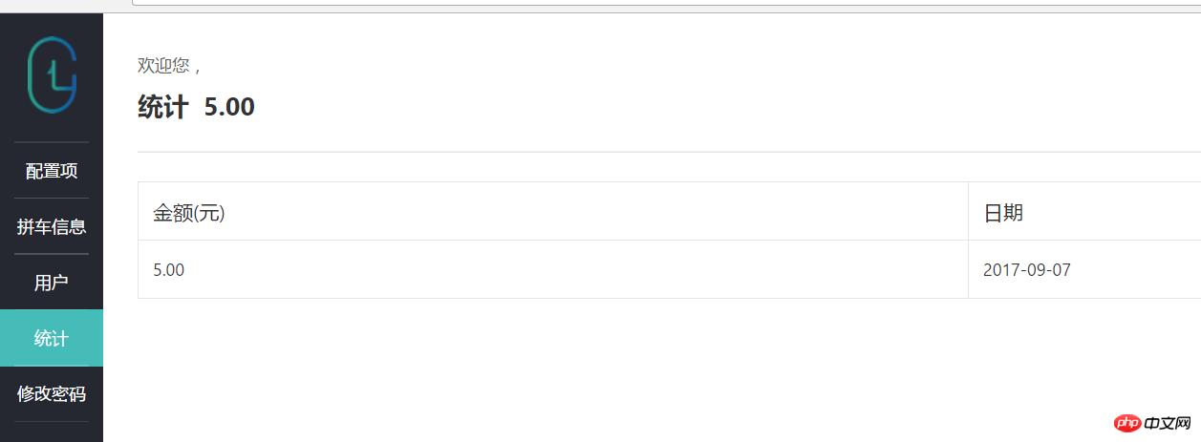The image size is (1201, 442).
Task: Click the separator line above 配置项
Action: (x=52, y=142)
